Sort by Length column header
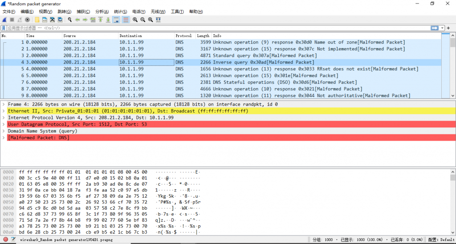The image size is (456, 244). (204, 36)
